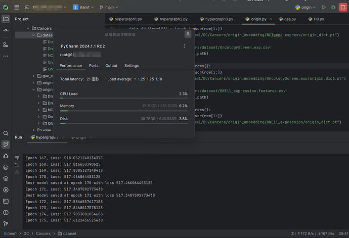This screenshot has height=238, width=349.
Task: Open the main branch dropdown
Action: [109, 8]
